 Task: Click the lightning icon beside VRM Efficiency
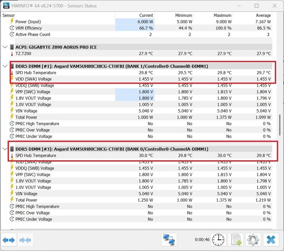[x=12, y=28]
